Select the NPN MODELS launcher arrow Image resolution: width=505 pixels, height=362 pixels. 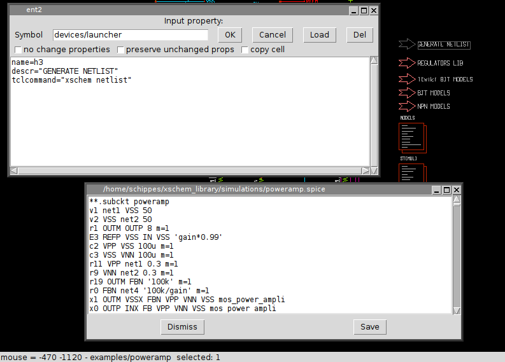point(406,106)
